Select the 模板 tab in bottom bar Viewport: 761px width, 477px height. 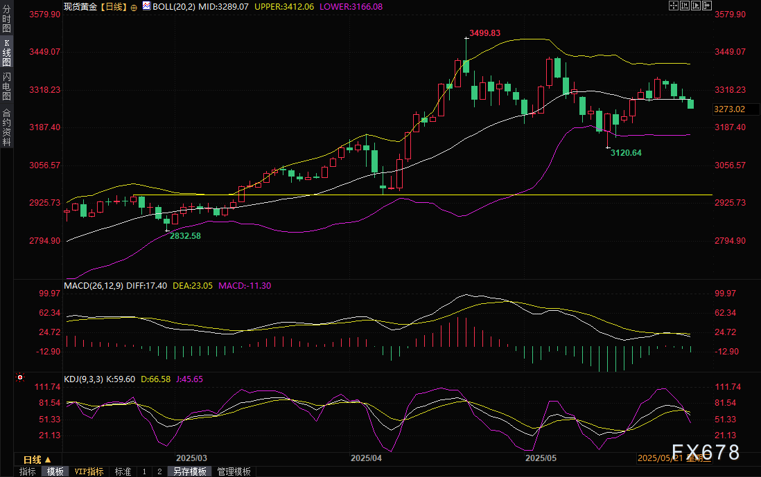point(55,471)
